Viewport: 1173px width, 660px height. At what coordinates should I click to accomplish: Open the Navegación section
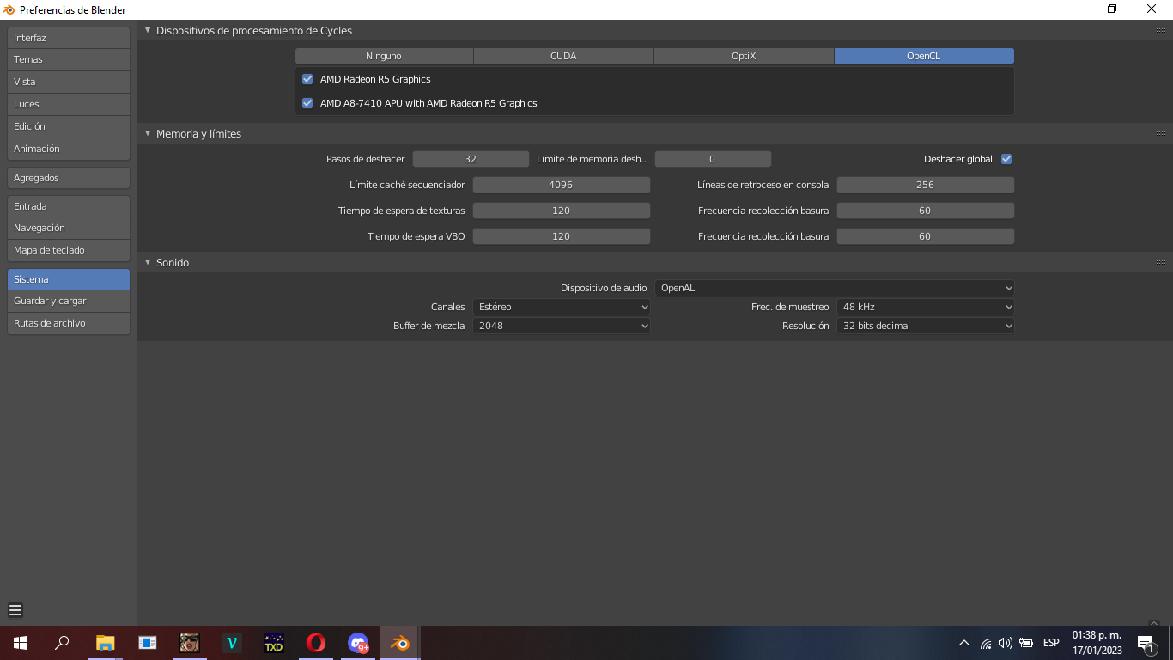click(69, 228)
